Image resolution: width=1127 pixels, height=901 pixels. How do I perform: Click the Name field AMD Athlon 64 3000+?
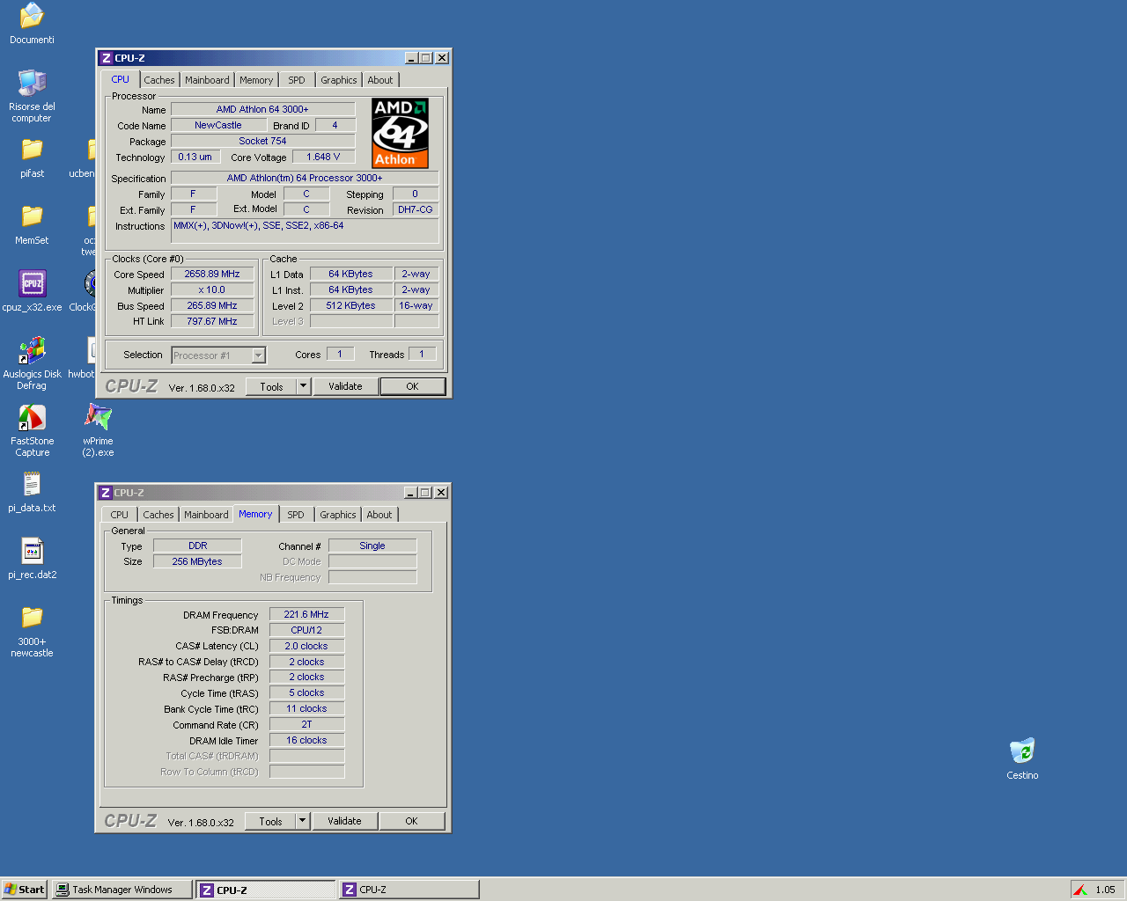click(262, 109)
